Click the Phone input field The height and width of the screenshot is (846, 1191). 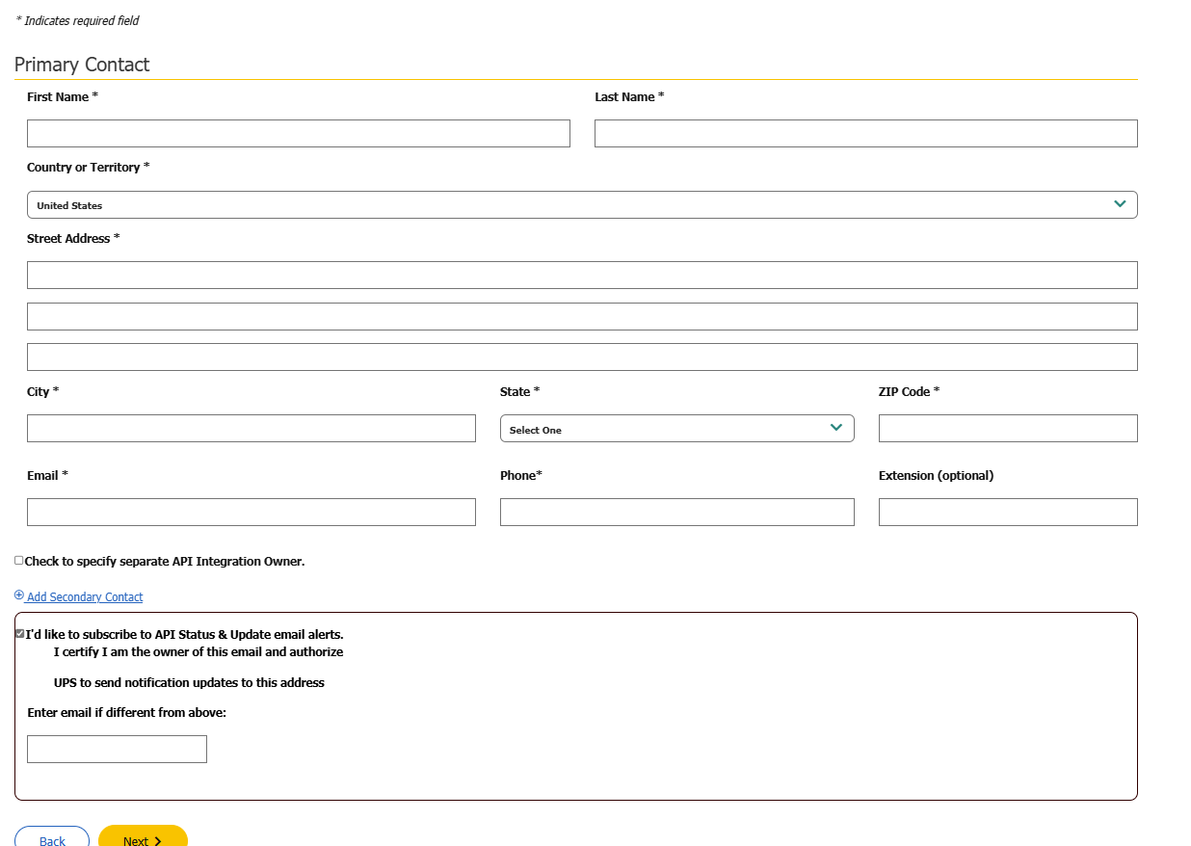676,512
